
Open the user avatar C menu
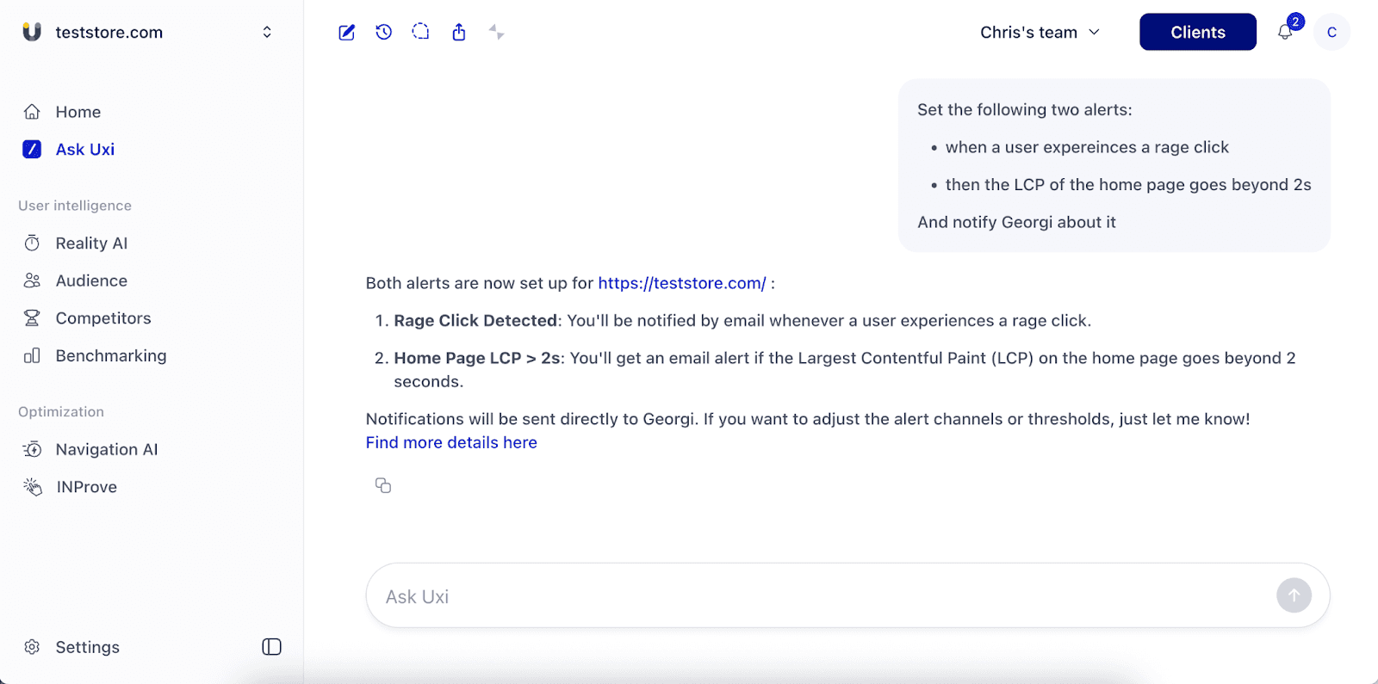[1331, 32]
